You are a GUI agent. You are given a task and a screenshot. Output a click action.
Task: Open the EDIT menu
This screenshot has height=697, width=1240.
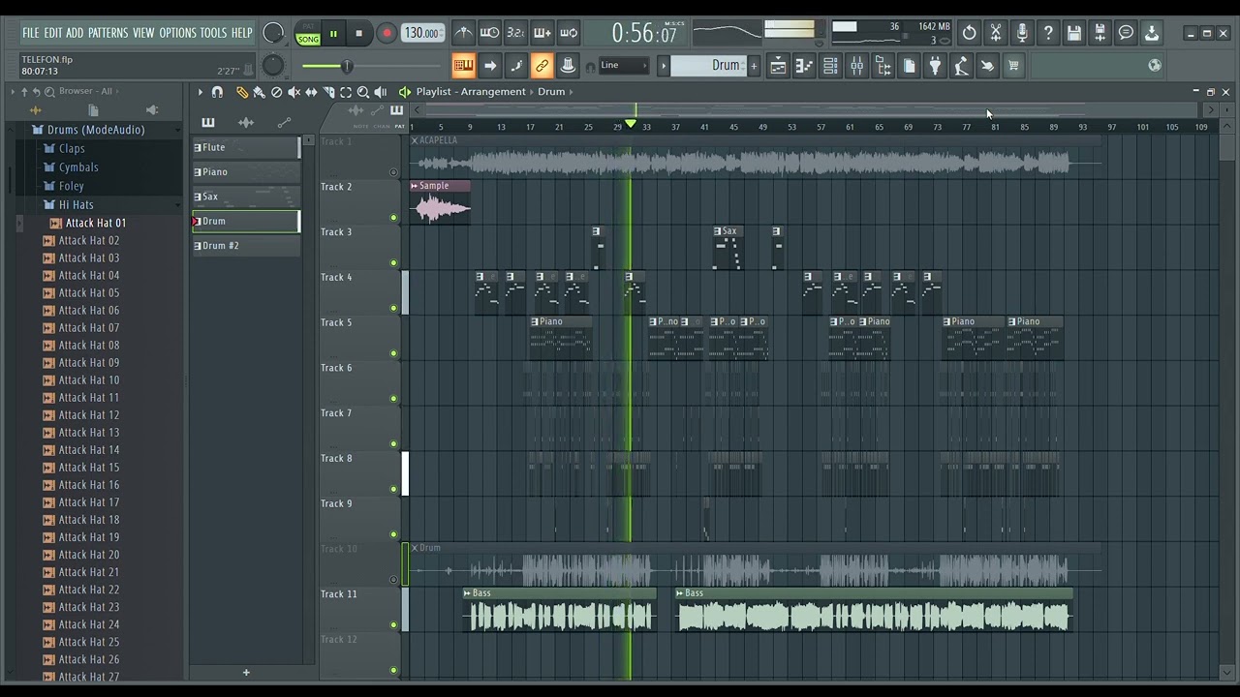click(52, 33)
